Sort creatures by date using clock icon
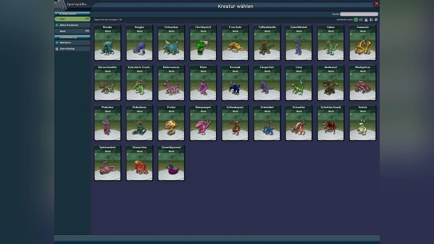The height and width of the screenshot is (244, 434). 356,20
